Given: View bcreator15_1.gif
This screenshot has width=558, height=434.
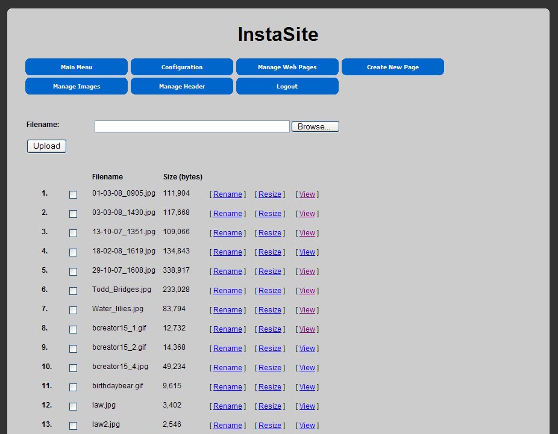Looking at the screenshot, I should [x=307, y=329].
